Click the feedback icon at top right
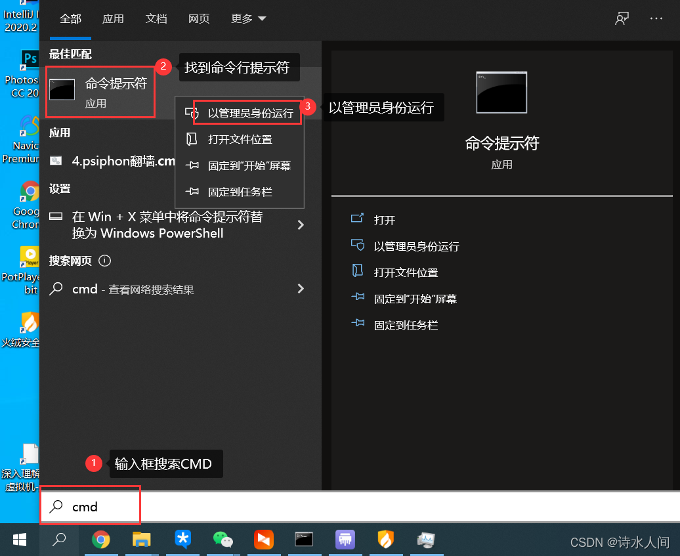The width and height of the screenshot is (680, 556). click(622, 18)
